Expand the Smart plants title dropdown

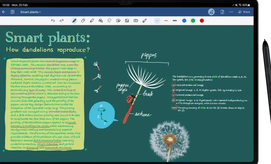[31, 12]
